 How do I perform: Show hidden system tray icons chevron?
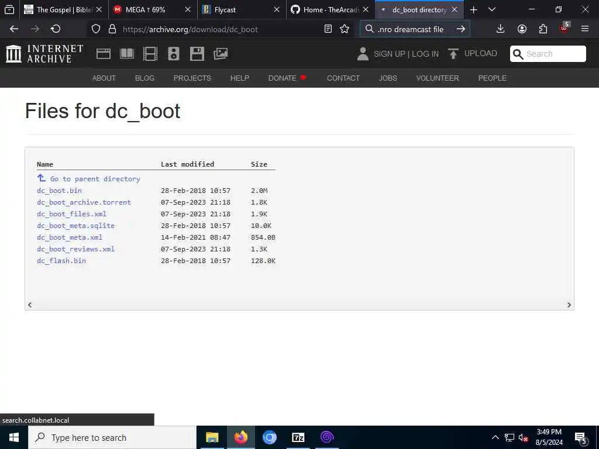pyautogui.click(x=495, y=437)
